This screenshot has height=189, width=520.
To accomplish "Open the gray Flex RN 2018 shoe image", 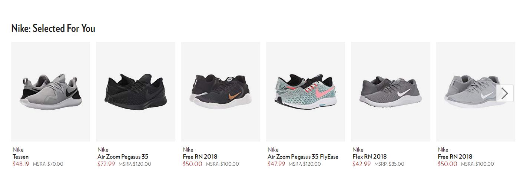I will point(390,92).
